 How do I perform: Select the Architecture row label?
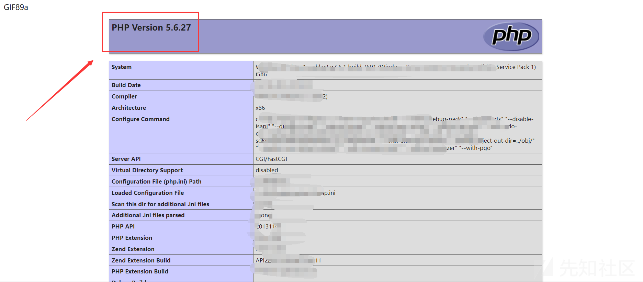click(129, 108)
